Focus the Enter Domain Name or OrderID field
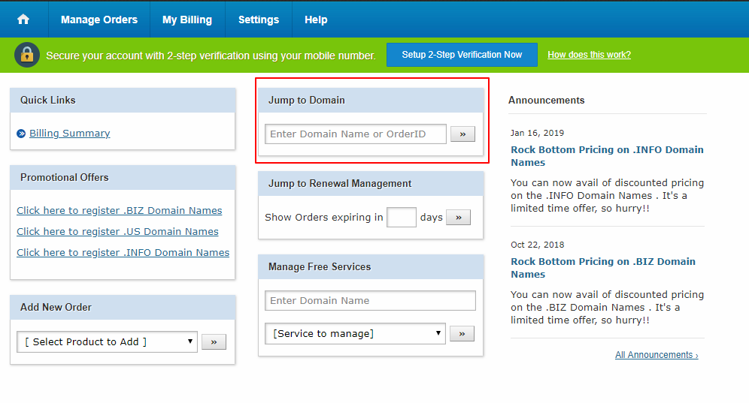 click(355, 134)
